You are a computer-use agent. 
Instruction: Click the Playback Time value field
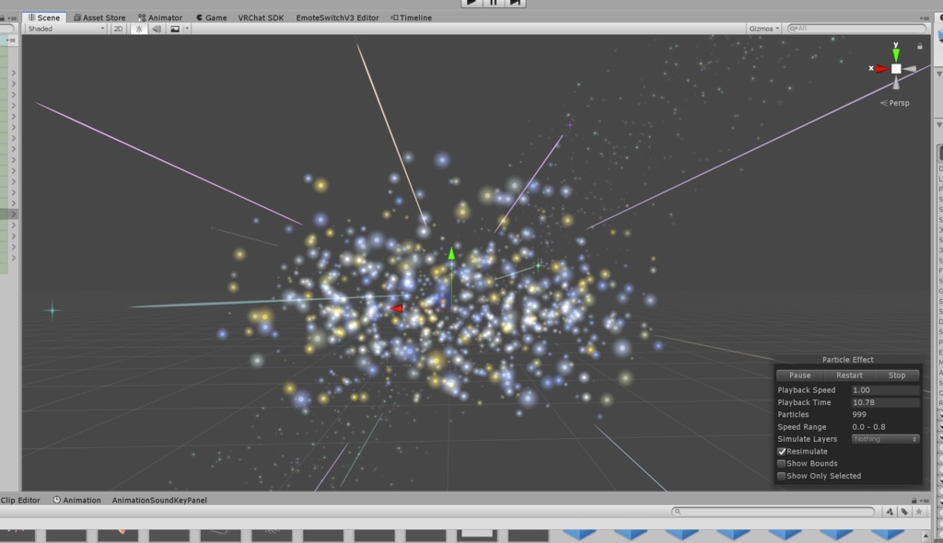[x=885, y=402]
